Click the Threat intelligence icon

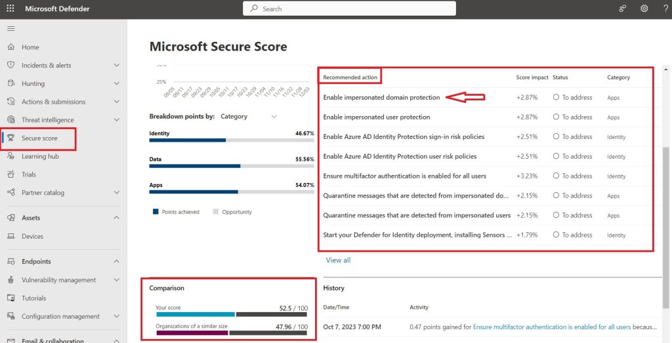click(11, 120)
